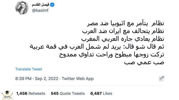This screenshot has height=100, width=179.
Task: Click the last line صب عمي صب
Action: coord(144,62)
